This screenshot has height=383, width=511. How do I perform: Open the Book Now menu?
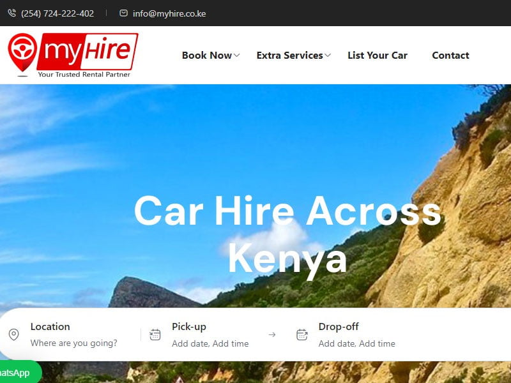click(x=207, y=56)
